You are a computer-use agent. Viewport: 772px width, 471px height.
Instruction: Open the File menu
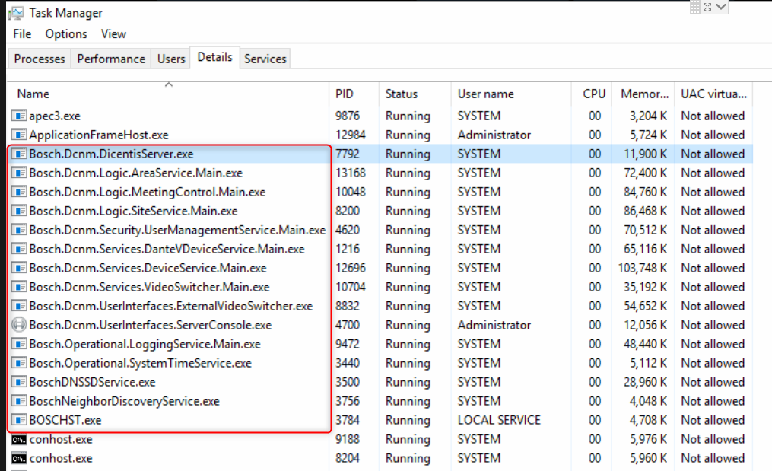[x=22, y=33]
